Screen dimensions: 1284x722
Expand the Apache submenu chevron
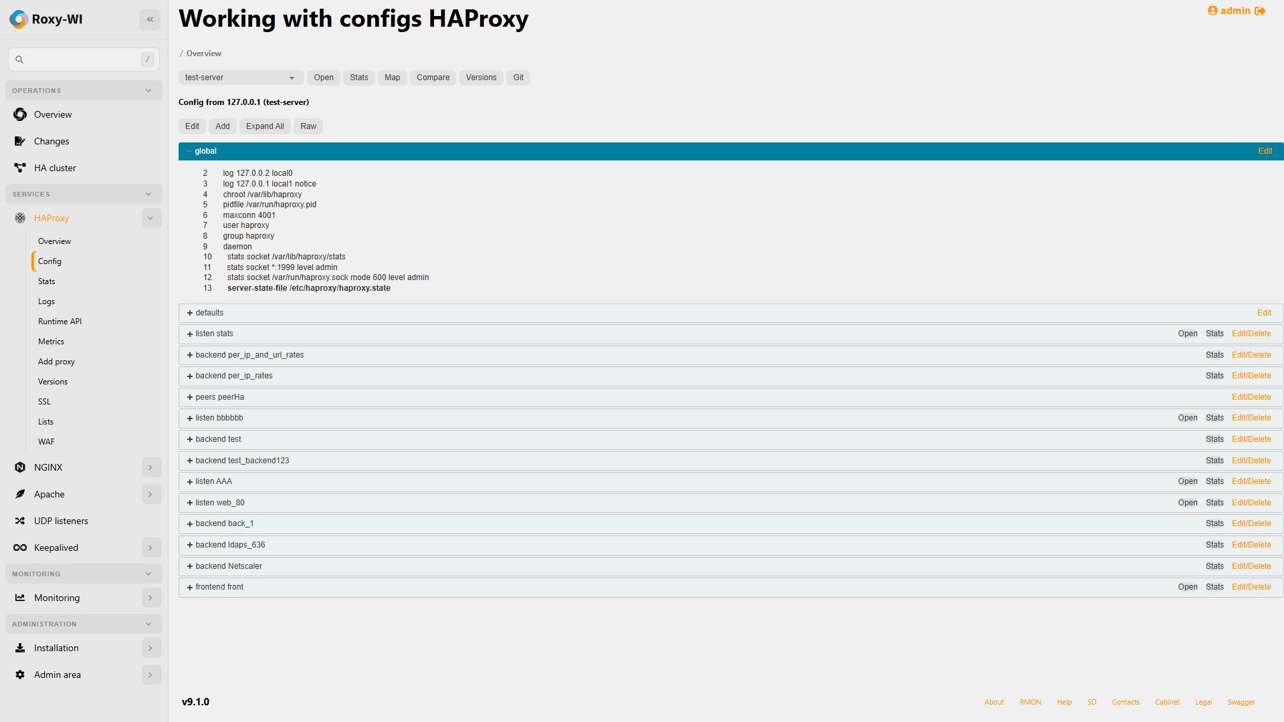click(151, 494)
